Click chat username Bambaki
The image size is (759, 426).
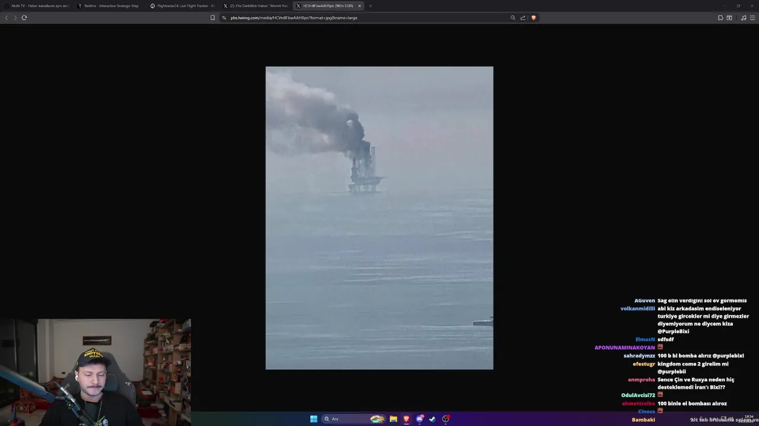[x=643, y=419]
